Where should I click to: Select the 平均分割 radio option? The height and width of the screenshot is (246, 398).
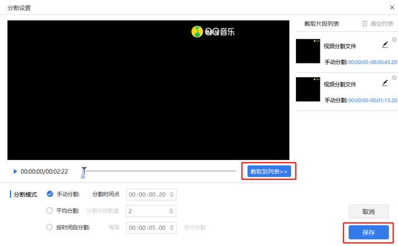click(x=50, y=211)
